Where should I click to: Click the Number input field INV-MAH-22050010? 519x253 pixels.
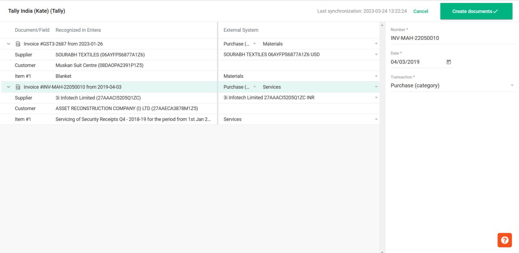click(x=453, y=38)
